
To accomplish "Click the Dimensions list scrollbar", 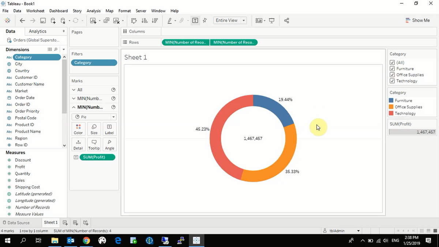I will click(64, 86).
